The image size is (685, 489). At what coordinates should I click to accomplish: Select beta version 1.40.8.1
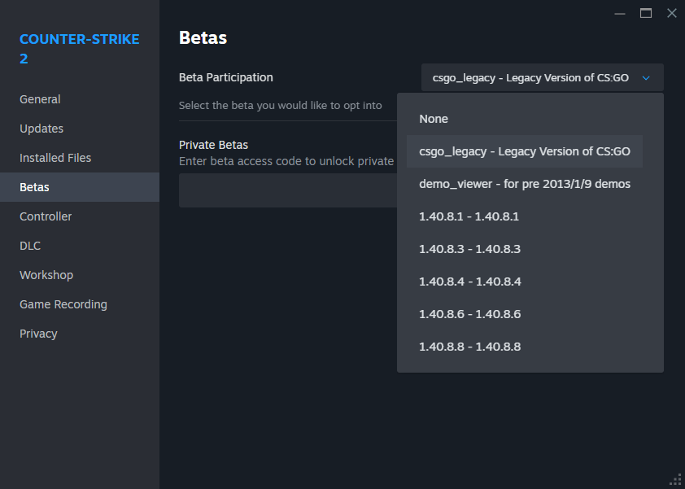tap(470, 216)
